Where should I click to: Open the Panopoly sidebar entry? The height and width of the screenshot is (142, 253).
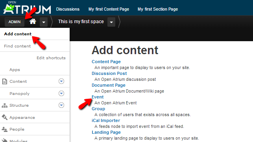[20, 94]
